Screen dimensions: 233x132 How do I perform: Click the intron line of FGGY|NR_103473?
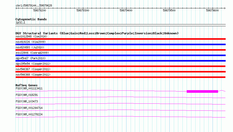[120, 103]
